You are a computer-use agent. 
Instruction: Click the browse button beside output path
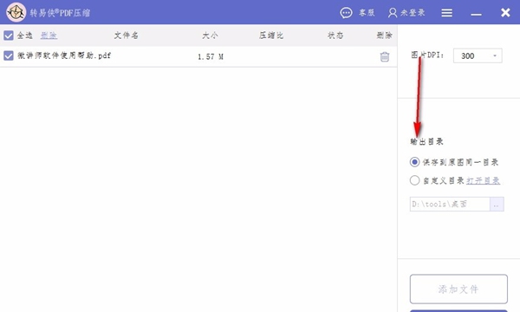(497, 205)
